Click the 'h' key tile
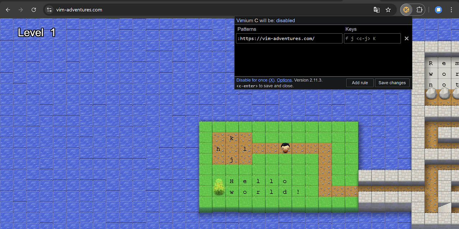The height and width of the screenshot is (229, 459). pyautogui.click(x=218, y=149)
